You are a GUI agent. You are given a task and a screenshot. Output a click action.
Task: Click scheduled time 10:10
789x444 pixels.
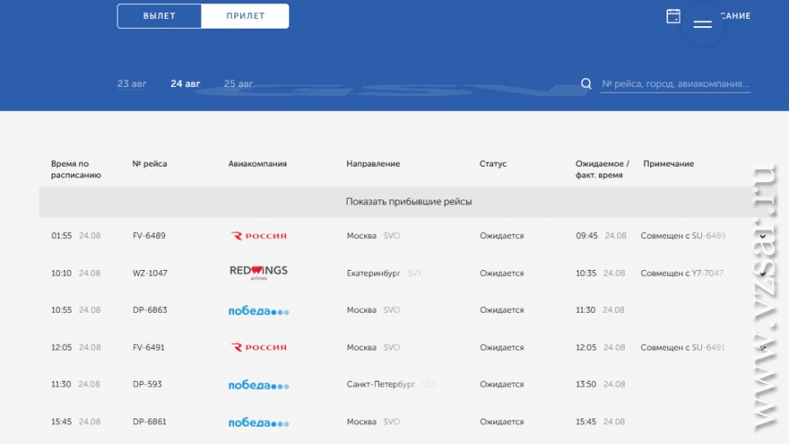coord(62,273)
